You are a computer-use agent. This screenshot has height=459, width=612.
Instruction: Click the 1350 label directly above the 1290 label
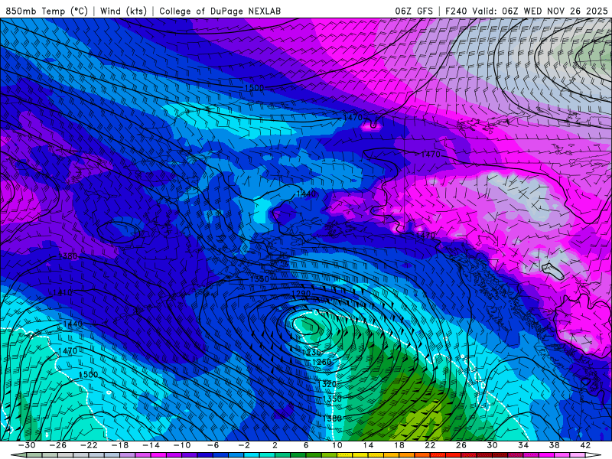coord(259,279)
